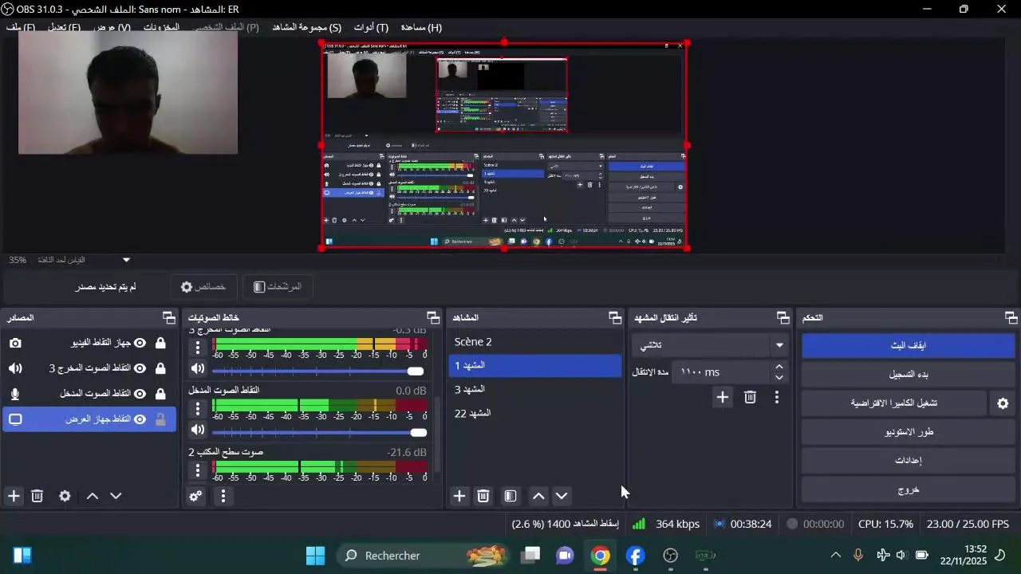Open the ملف (F) menu
This screenshot has width=1021, height=574.
[21, 27]
